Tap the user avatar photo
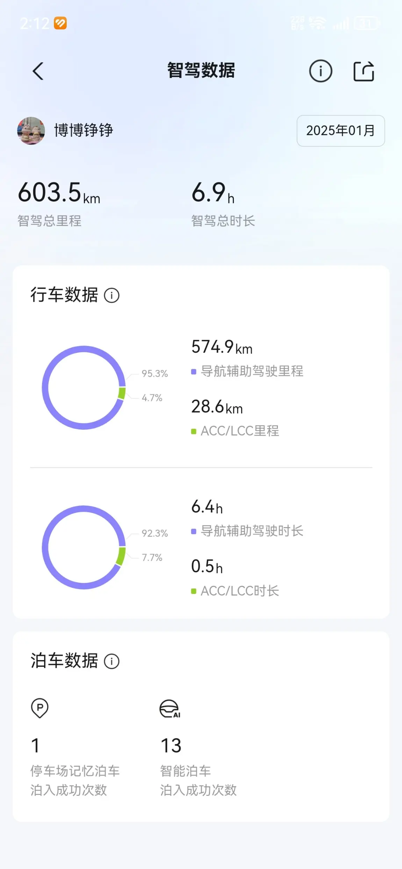Viewport: 402px width, 869px height. tap(31, 131)
